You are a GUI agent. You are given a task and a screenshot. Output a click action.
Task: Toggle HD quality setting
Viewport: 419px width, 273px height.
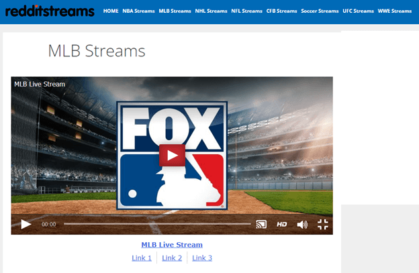[x=281, y=225]
